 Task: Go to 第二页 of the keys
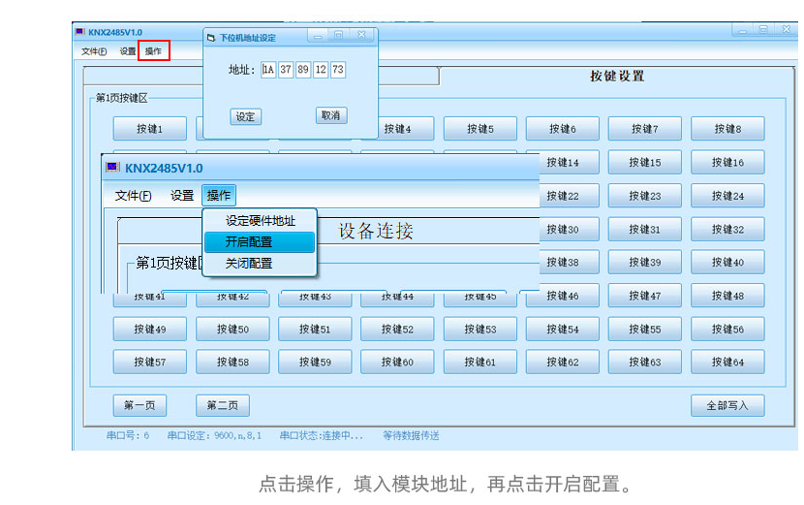point(222,405)
